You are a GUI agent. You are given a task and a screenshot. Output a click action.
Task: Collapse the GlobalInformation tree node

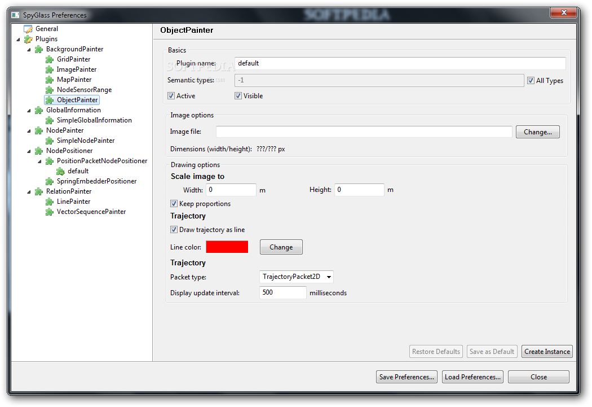click(29, 111)
